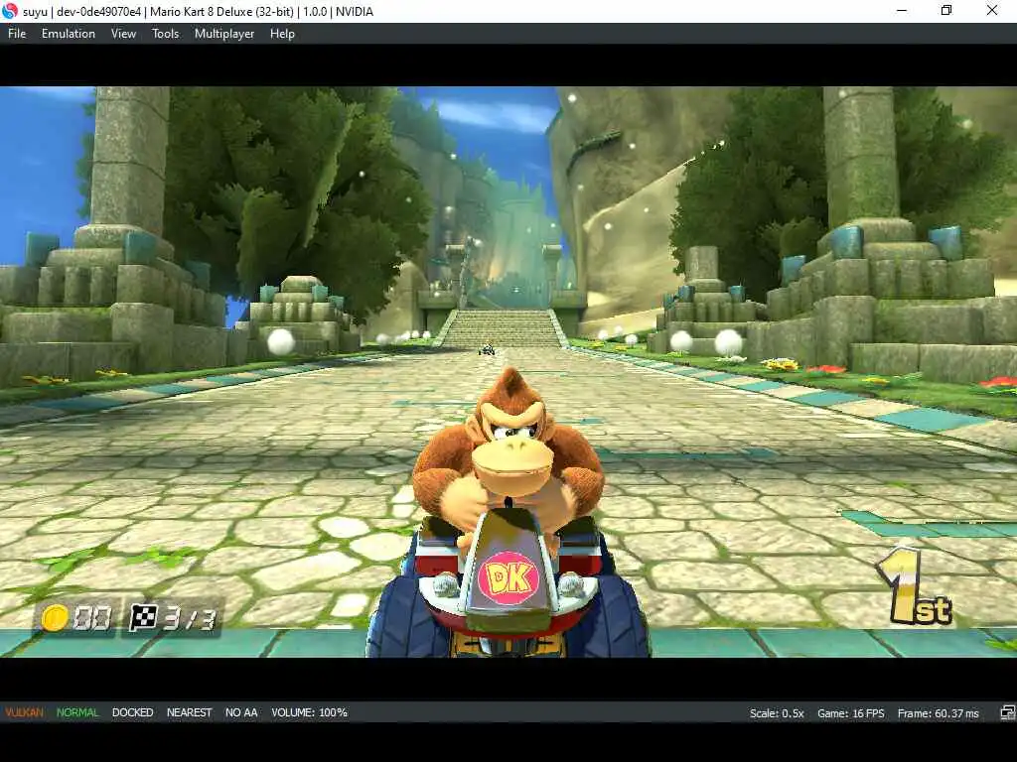Click the VOLUME: 100% status button
Image resolution: width=1017 pixels, height=762 pixels.
tap(310, 712)
